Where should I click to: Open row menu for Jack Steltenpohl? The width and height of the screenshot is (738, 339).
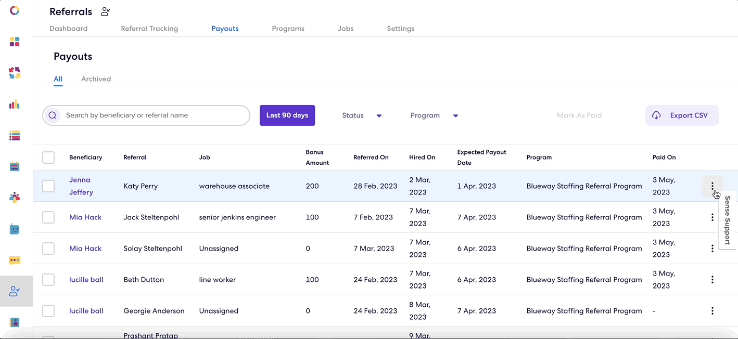[712, 217]
